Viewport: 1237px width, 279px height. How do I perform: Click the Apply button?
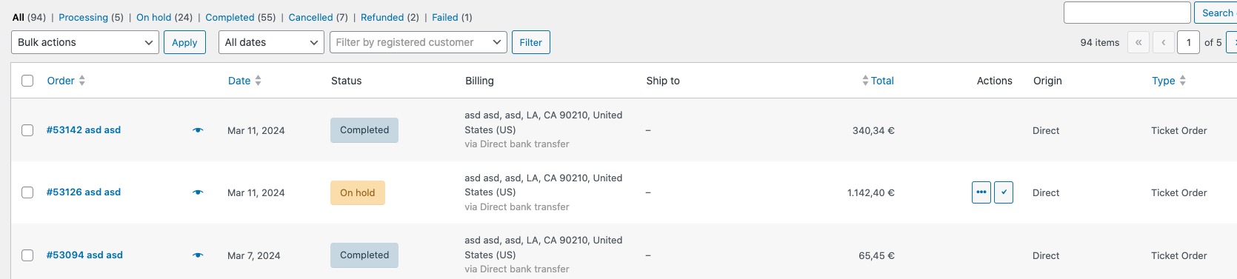click(x=184, y=42)
